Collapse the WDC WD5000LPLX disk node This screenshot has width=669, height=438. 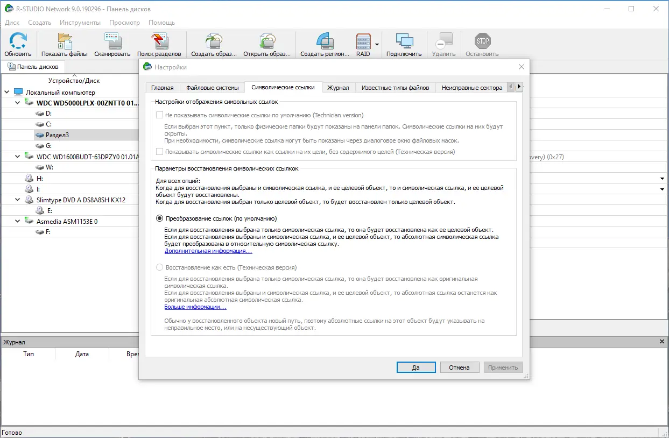tap(17, 103)
